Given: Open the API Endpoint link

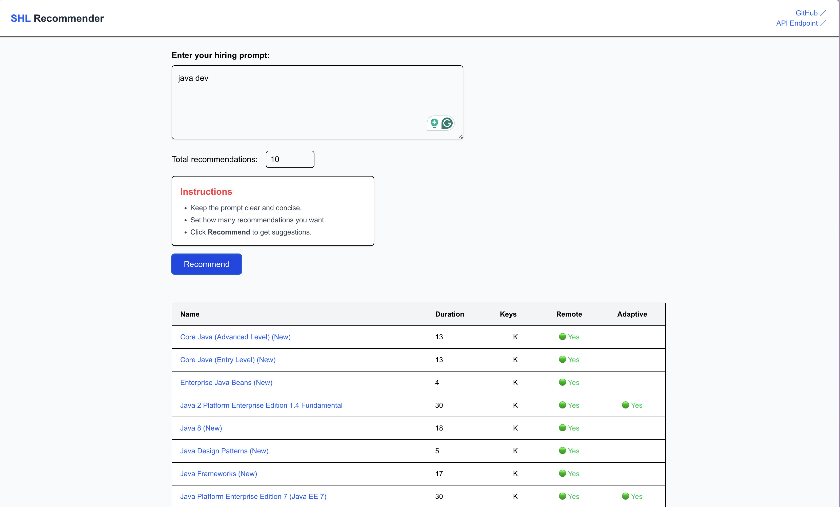Looking at the screenshot, I should pos(796,23).
